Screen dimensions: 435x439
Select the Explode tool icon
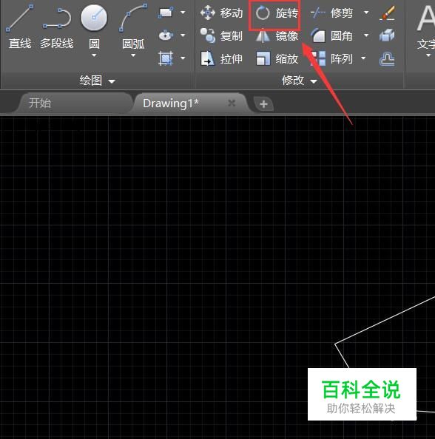387,35
